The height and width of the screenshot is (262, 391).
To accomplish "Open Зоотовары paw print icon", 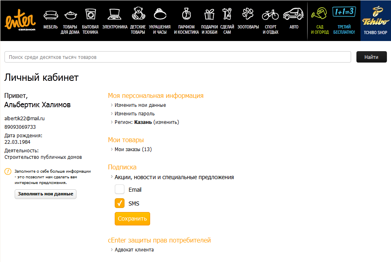I will (248, 13).
